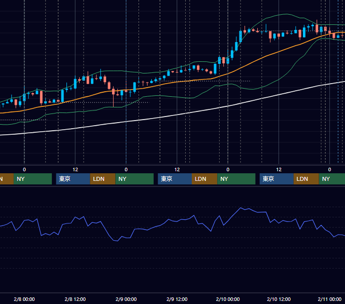This screenshot has width=345, height=304.
Task: Click the 2/8 00:00 date label
Action: 24,299
